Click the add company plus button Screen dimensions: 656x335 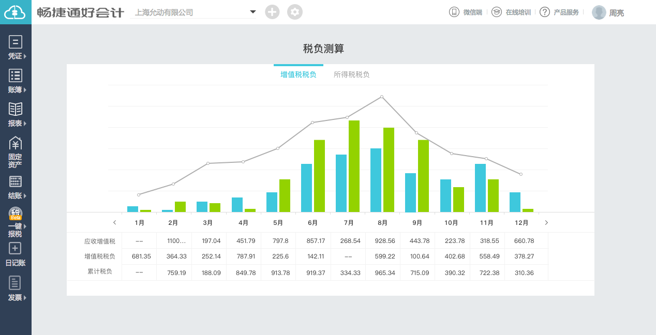[x=272, y=12]
